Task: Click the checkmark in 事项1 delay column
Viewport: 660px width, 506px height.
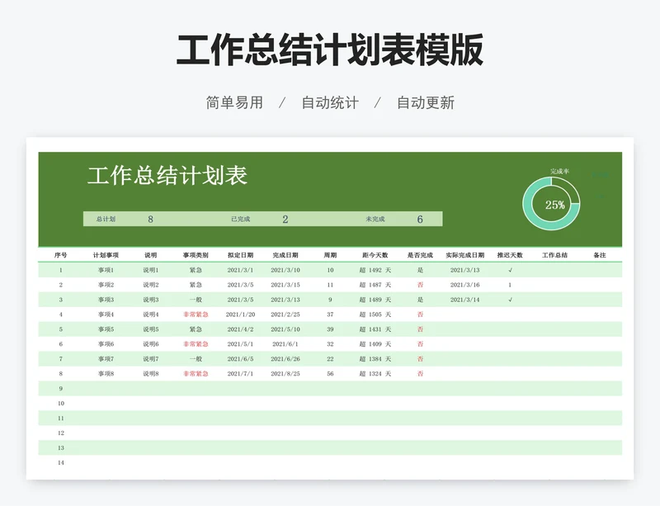Action: (x=510, y=270)
